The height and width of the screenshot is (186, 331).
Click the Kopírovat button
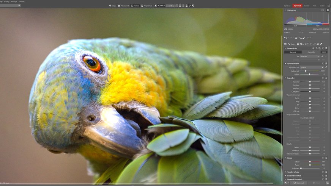point(300,183)
